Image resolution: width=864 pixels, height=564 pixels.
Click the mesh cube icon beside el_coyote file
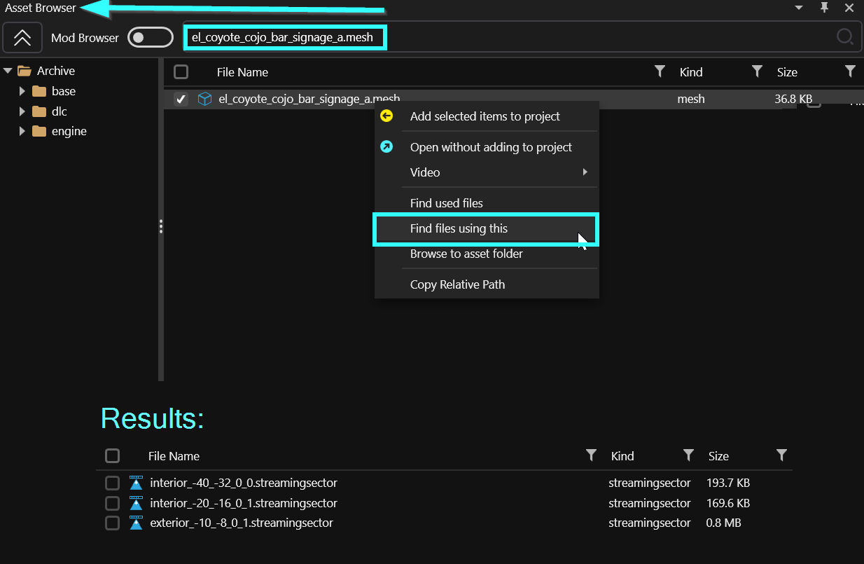pyautogui.click(x=204, y=99)
